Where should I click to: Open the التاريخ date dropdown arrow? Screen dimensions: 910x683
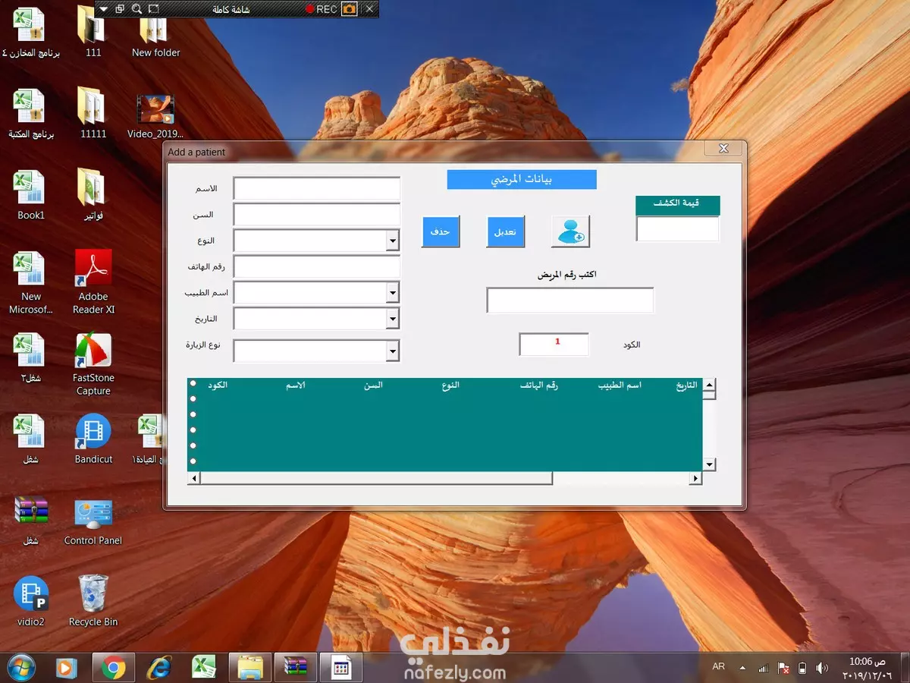tap(392, 319)
